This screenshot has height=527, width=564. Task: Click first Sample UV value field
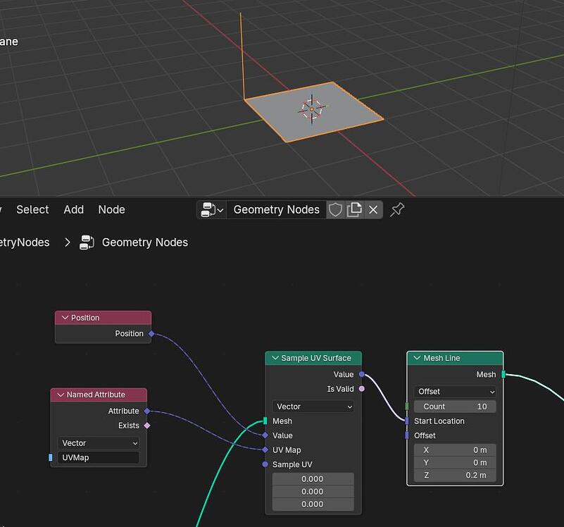(x=313, y=479)
